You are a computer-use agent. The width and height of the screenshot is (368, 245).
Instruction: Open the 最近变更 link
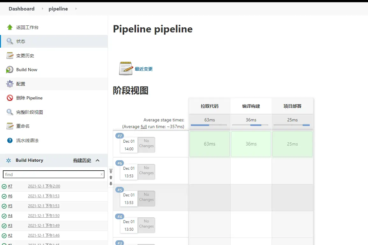(x=144, y=69)
